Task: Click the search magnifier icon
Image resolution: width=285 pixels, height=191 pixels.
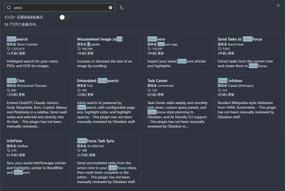Action: click(9, 8)
